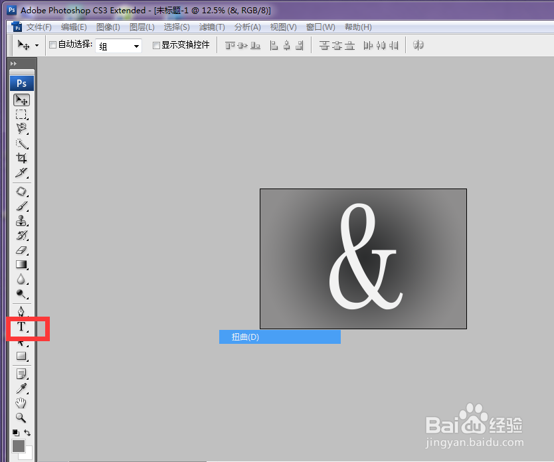Image resolution: width=554 pixels, height=462 pixels.
Task: Open the 组 auto-select dropdown
Action: pyautogui.click(x=118, y=46)
